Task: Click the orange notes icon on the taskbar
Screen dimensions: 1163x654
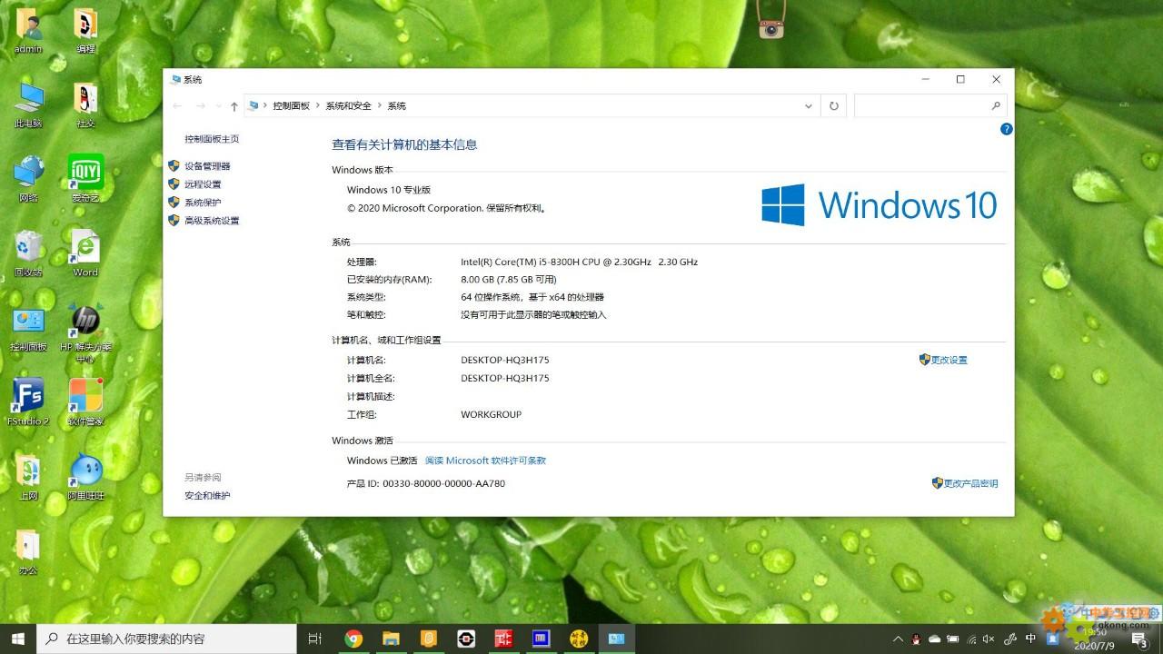Action: tap(429, 639)
